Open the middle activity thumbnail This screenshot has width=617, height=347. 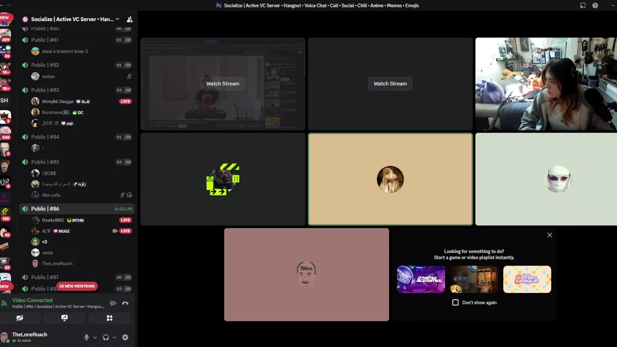click(474, 279)
